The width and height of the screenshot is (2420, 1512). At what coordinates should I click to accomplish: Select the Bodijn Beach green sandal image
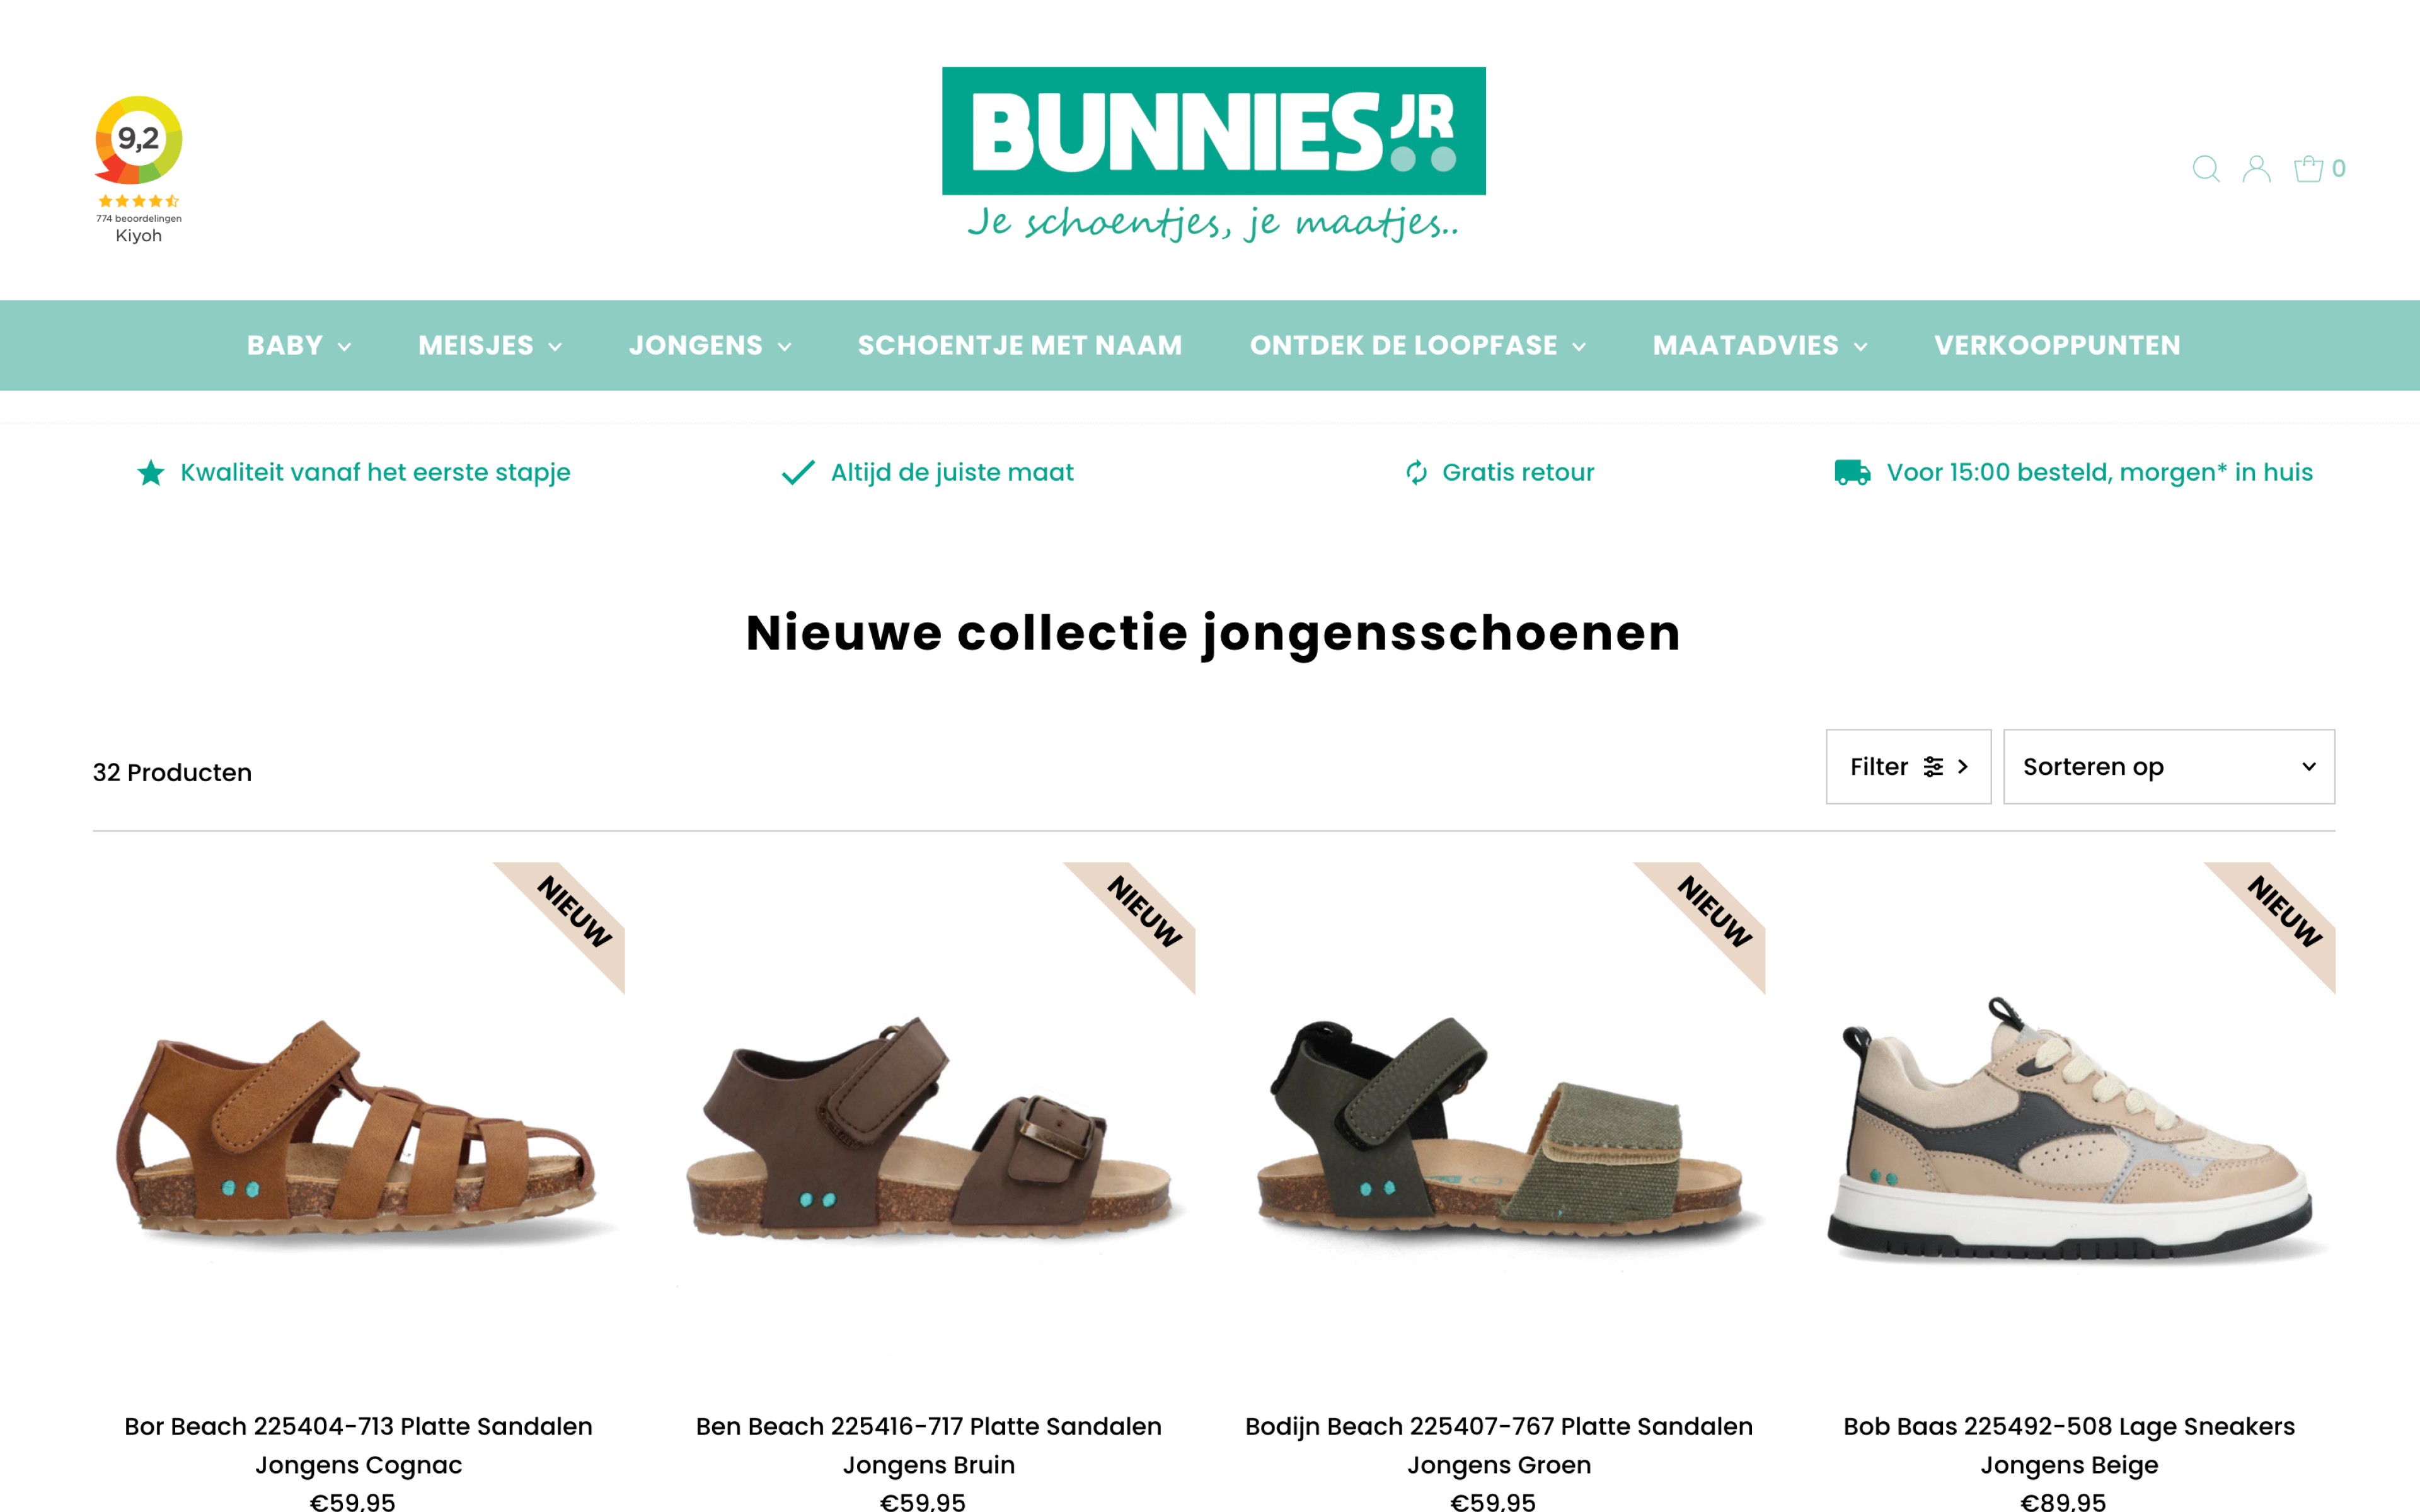[x=1499, y=1125]
